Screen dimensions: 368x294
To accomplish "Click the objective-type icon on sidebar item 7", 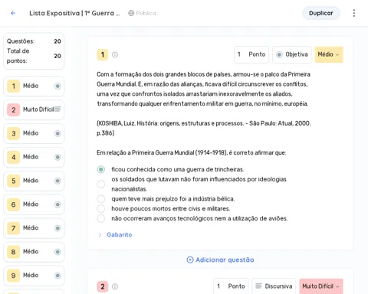I will [58, 228].
